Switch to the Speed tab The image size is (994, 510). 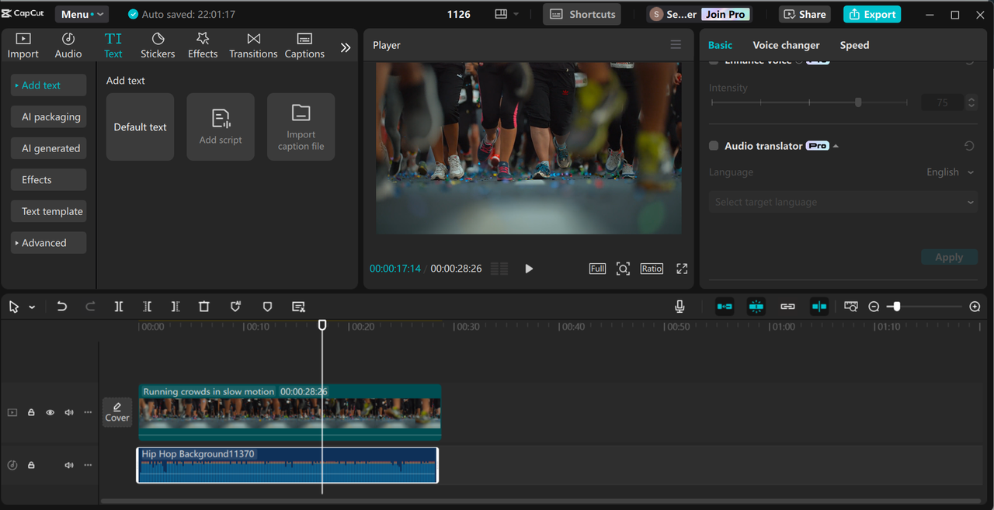[854, 45]
